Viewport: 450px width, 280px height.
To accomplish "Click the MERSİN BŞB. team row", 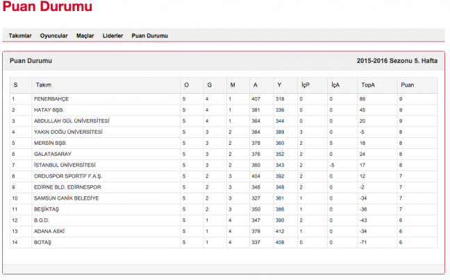I will coord(51,143).
